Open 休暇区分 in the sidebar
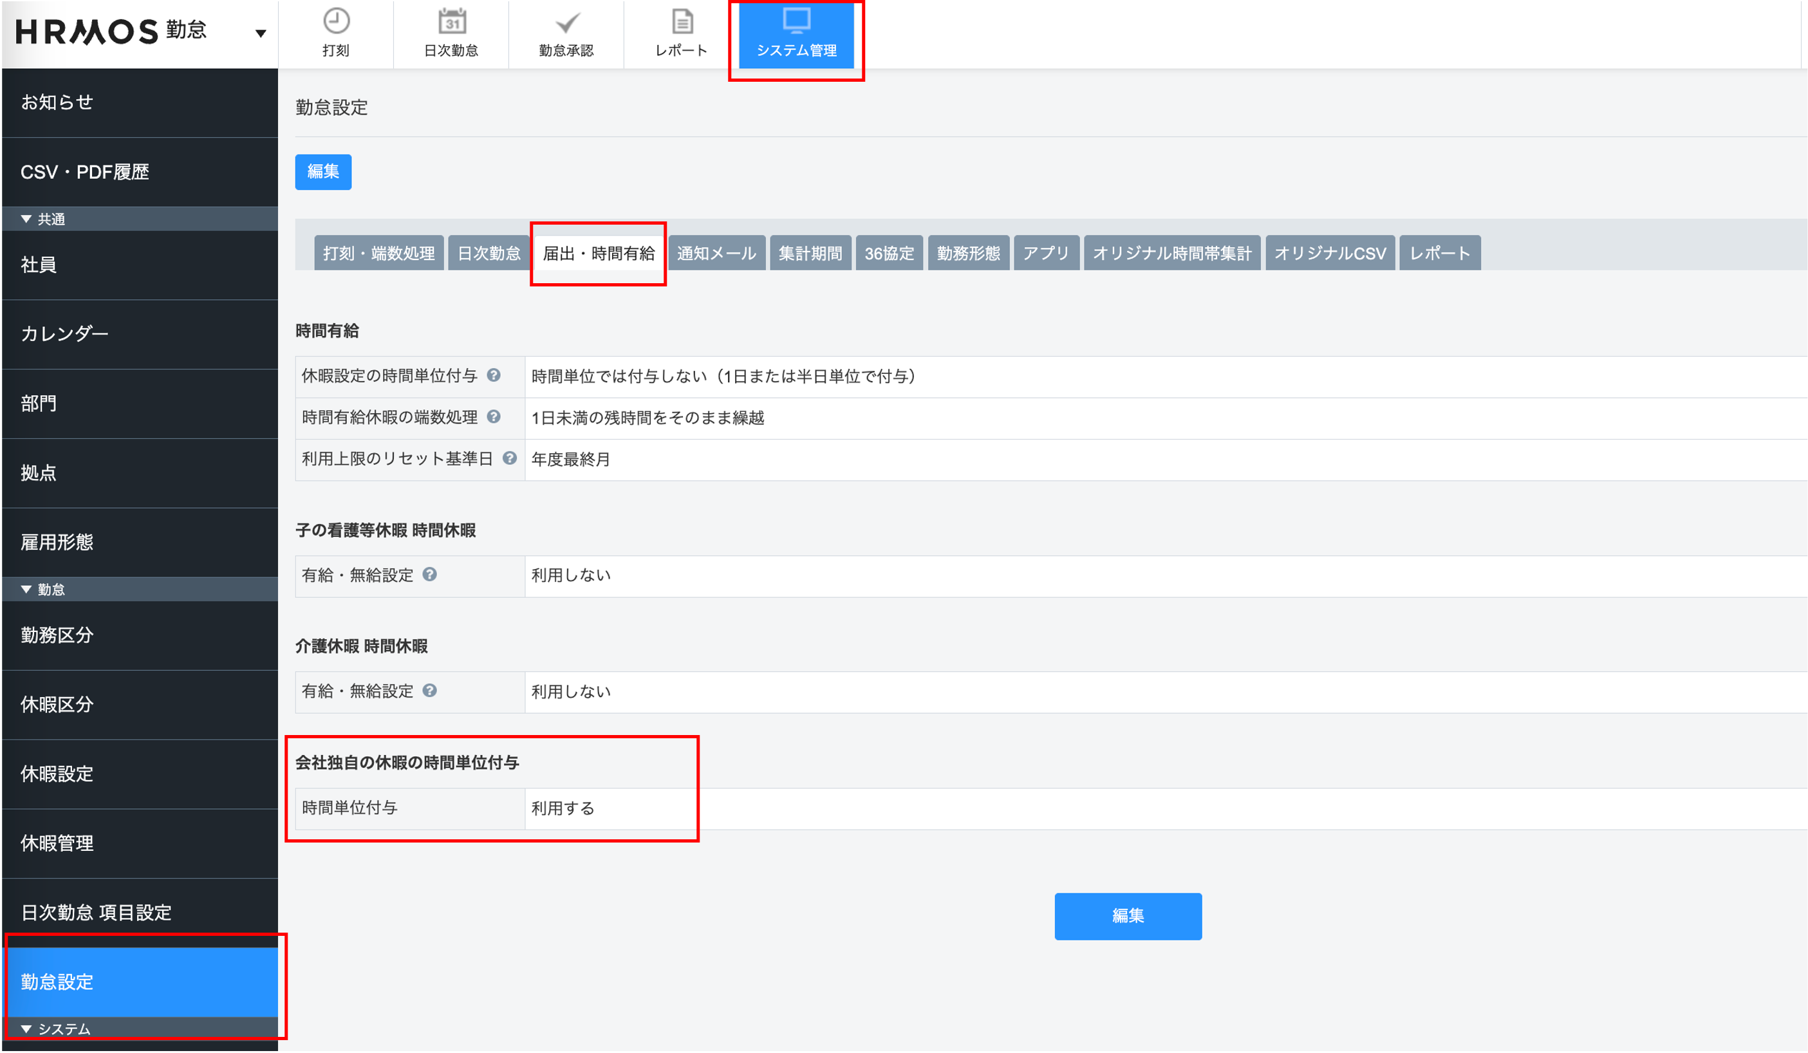1808x1053 pixels. (x=57, y=704)
